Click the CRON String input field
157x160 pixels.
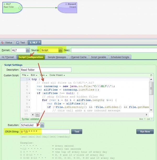pos(45,132)
